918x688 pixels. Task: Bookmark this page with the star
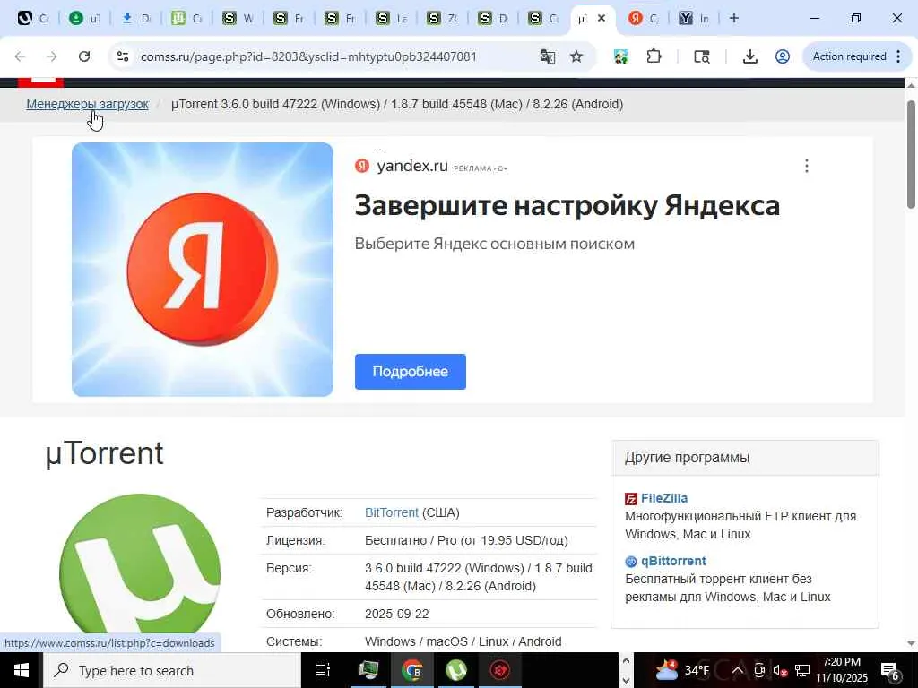tap(576, 56)
